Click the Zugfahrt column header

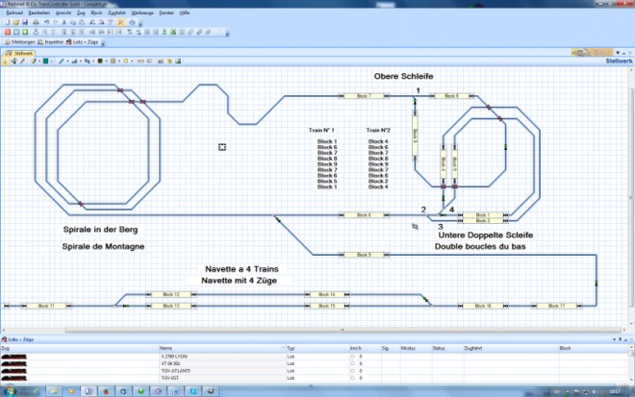pos(510,348)
